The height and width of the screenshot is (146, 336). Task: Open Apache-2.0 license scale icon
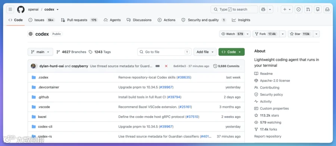256,81
